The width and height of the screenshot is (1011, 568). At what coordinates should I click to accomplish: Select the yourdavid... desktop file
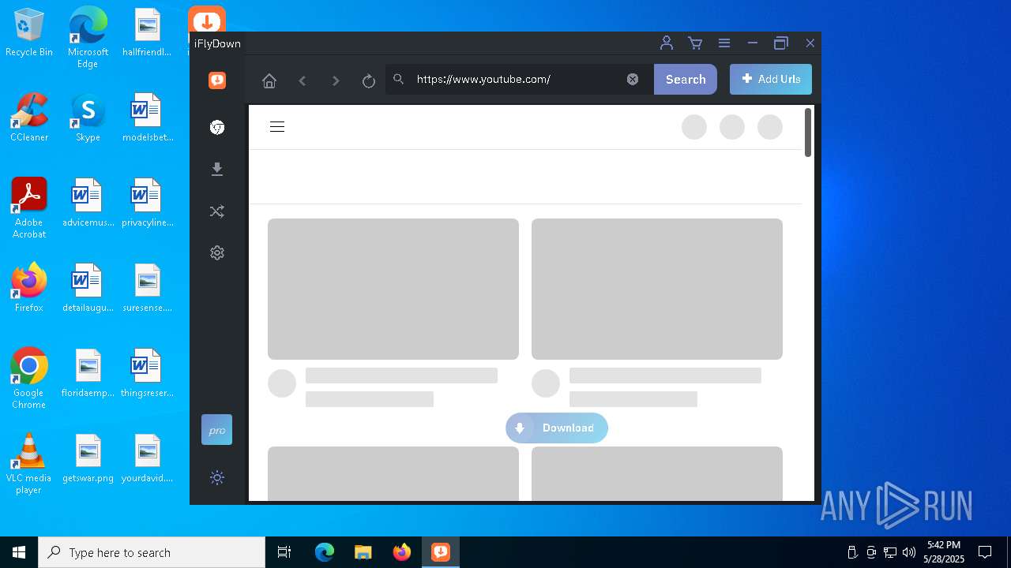pyautogui.click(x=147, y=458)
